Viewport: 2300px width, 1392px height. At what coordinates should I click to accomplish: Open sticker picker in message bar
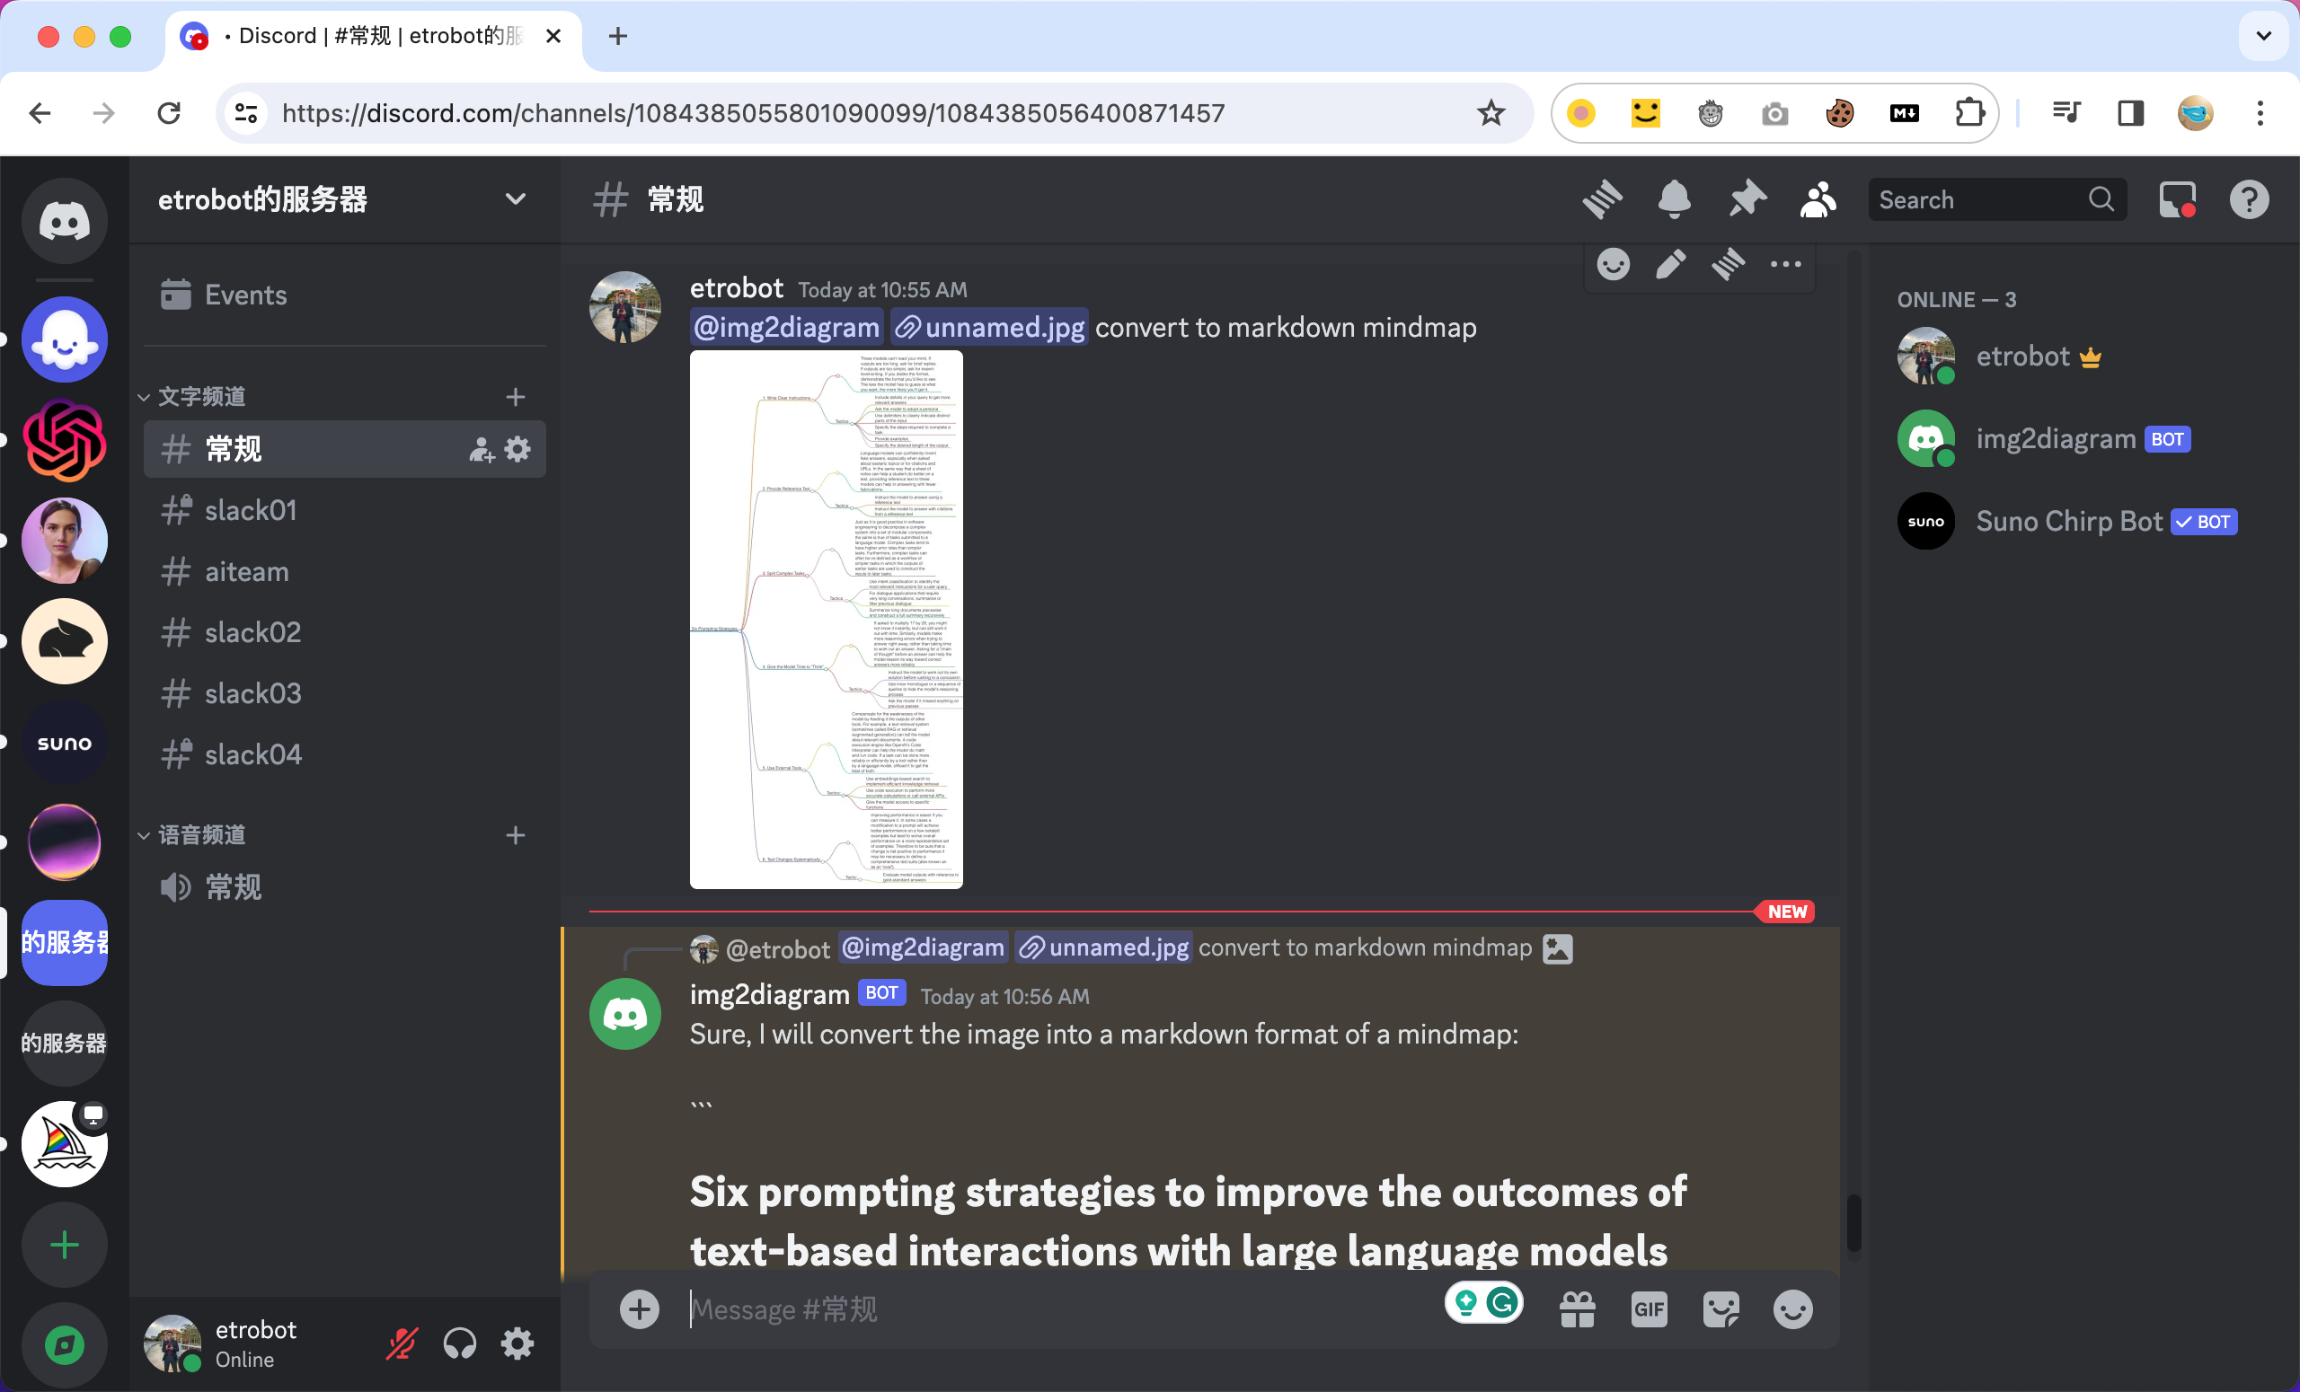click(1721, 1310)
